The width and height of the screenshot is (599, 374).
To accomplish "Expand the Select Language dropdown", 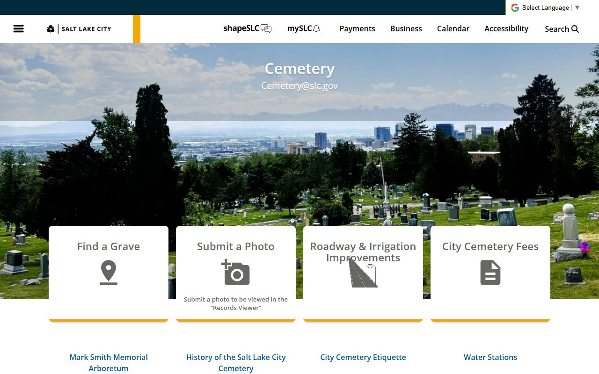I will [x=551, y=7].
